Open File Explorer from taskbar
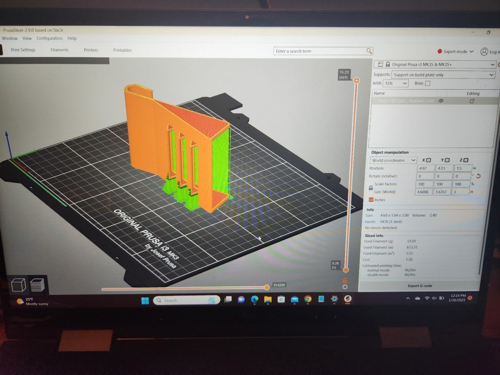The image size is (500, 375). [x=268, y=299]
